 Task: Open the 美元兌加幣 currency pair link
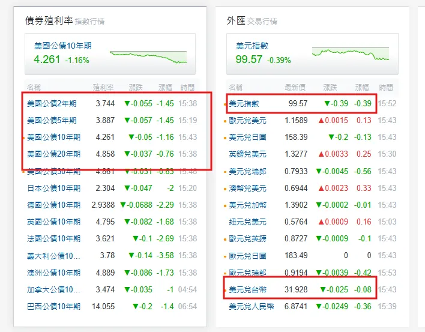point(247,205)
